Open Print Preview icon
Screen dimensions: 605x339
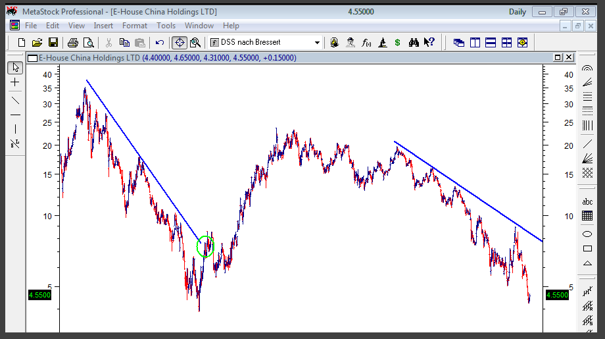click(x=89, y=43)
